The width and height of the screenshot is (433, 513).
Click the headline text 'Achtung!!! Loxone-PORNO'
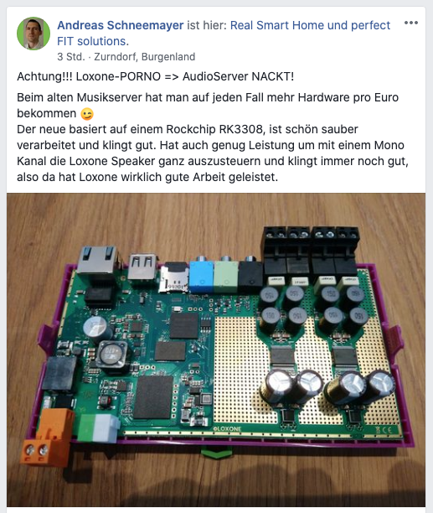[x=89, y=76]
